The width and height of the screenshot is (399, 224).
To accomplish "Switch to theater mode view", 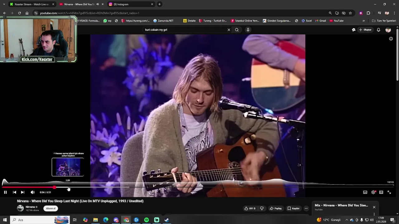I will point(381,192).
